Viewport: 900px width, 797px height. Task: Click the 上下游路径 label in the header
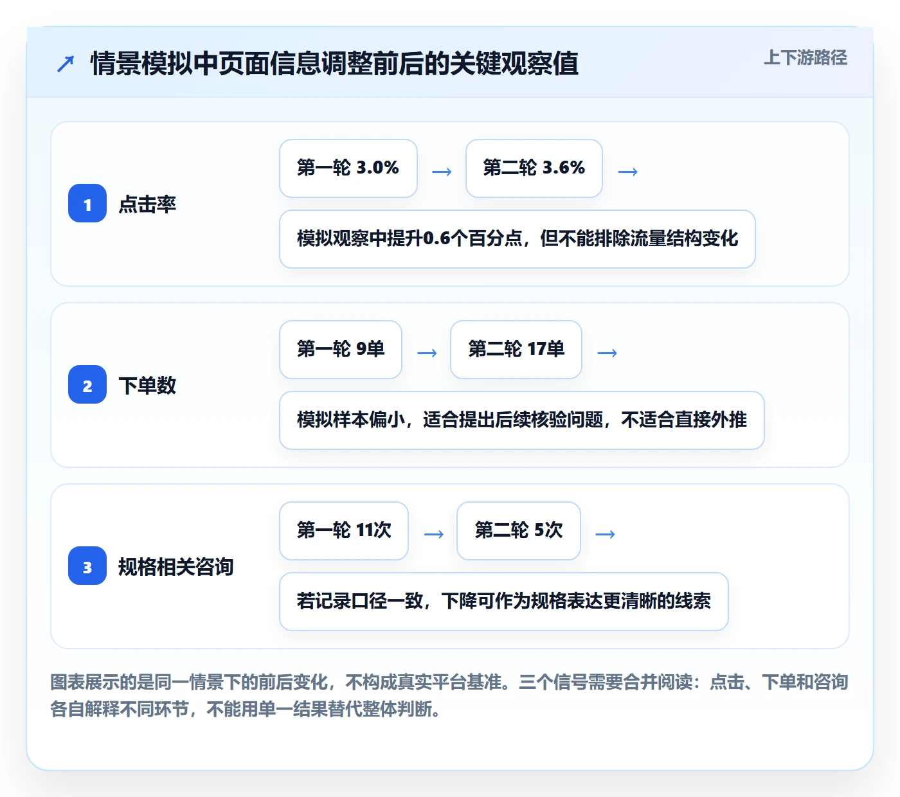[805, 57]
